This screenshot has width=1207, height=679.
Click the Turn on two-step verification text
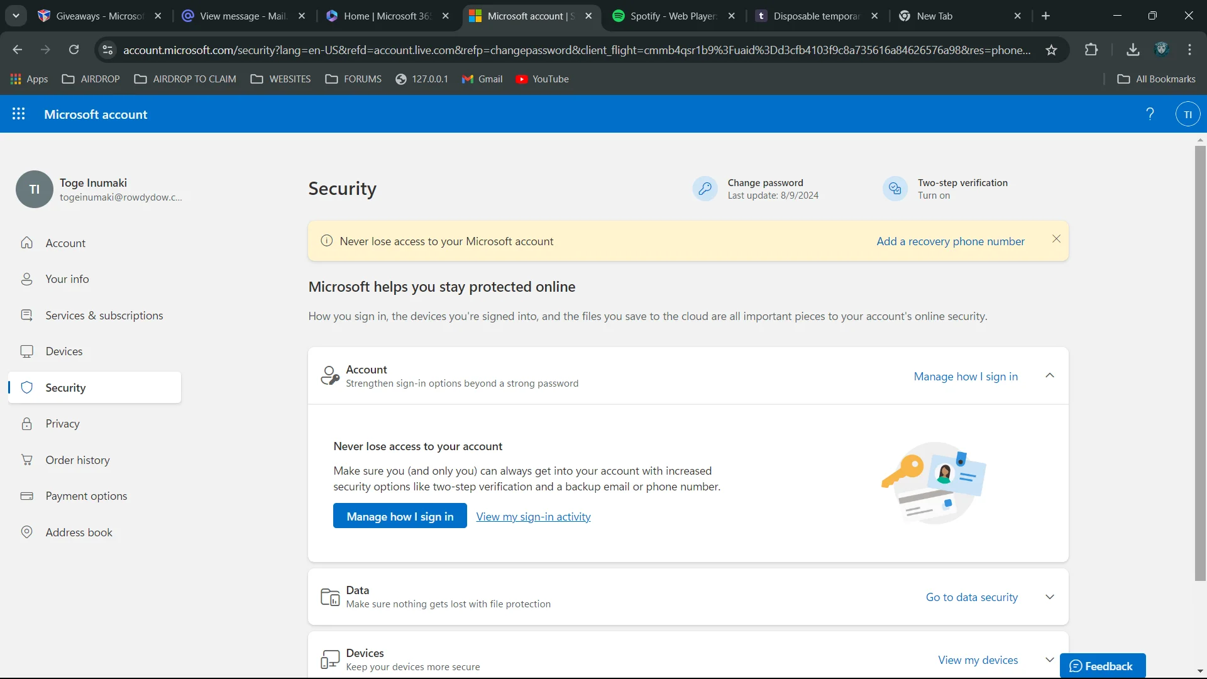[934, 196]
